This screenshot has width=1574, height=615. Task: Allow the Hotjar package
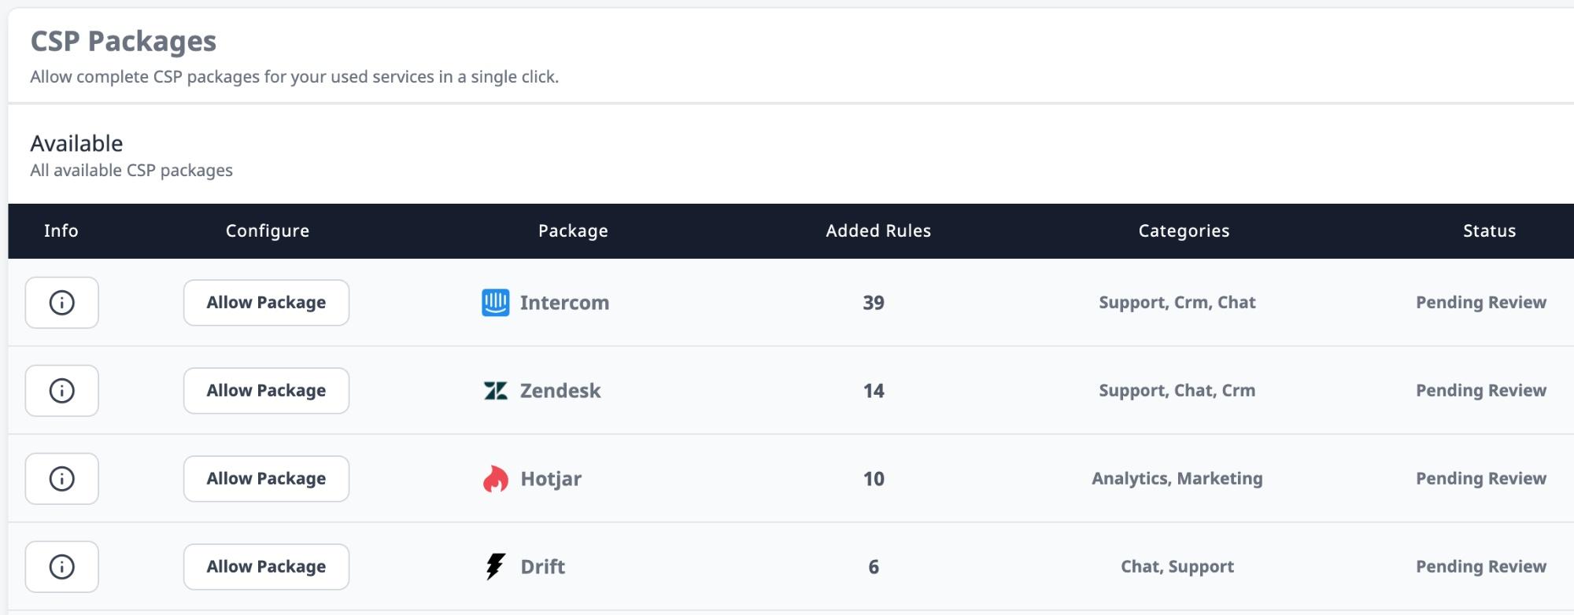(x=266, y=479)
